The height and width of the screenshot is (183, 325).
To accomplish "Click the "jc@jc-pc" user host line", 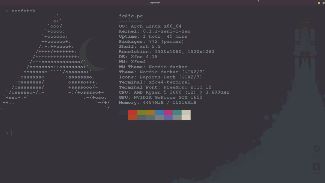I will click(x=131, y=16).
